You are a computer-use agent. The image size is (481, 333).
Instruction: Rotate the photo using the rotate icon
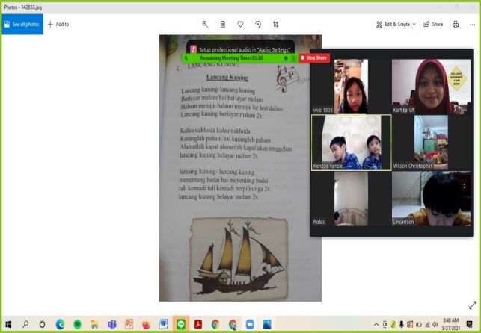pyautogui.click(x=258, y=24)
